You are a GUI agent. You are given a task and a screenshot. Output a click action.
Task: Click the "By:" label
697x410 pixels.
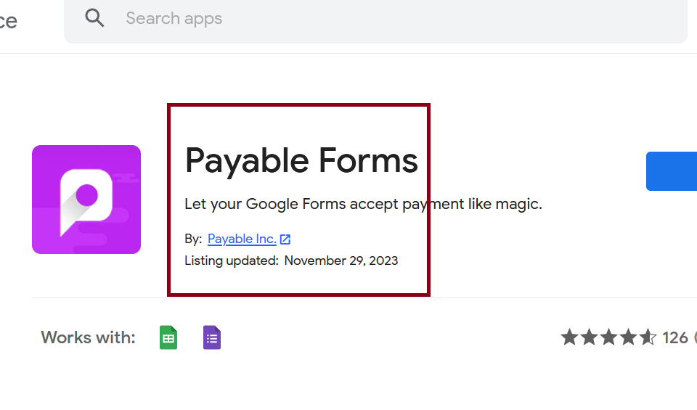[x=193, y=239]
